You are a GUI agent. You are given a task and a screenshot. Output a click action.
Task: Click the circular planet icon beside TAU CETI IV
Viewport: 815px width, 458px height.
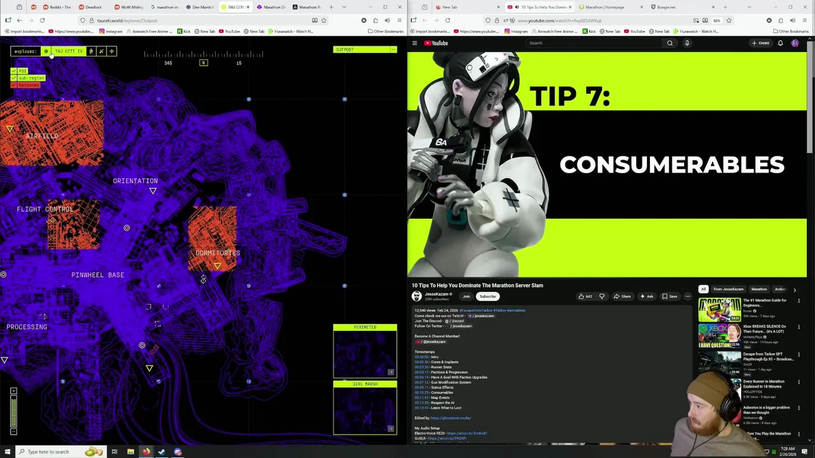point(46,51)
